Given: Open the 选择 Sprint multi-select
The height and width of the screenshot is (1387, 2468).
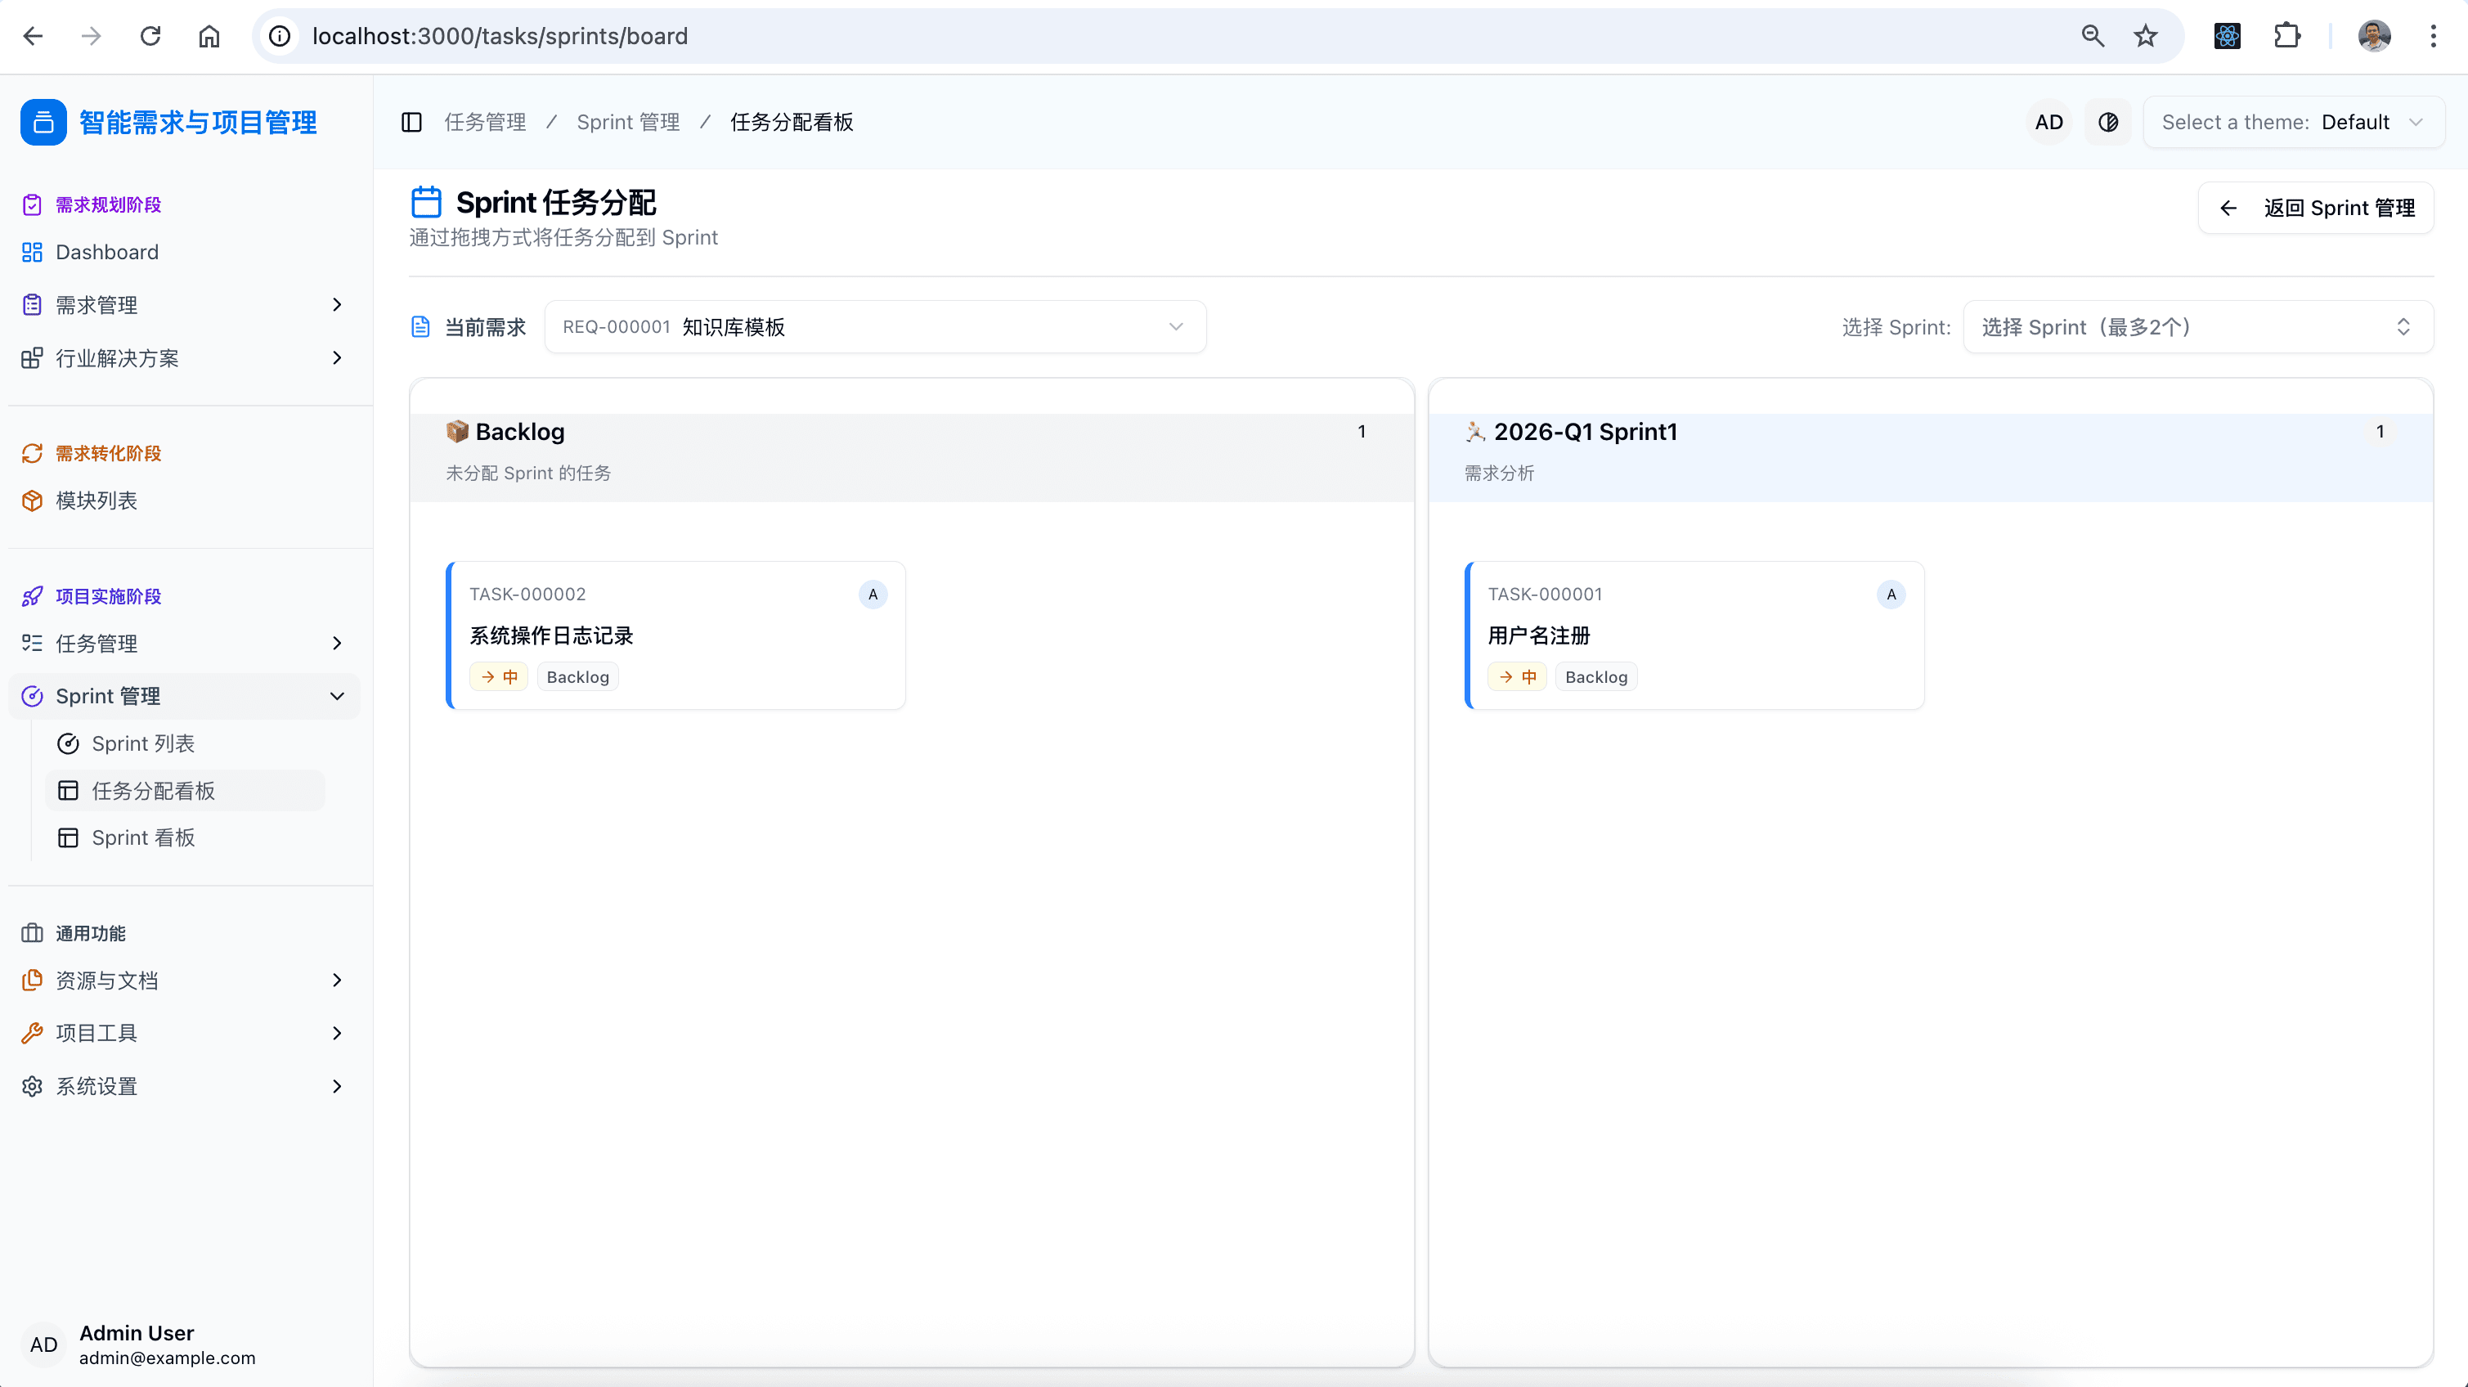Looking at the screenshot, I should pyautogui.click(x=2197, y=326).
